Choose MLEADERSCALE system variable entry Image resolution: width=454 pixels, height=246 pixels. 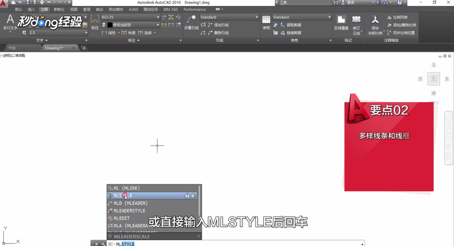coord(154,236)
